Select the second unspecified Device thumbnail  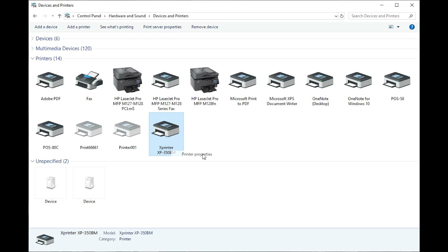(x=89, y=183)
